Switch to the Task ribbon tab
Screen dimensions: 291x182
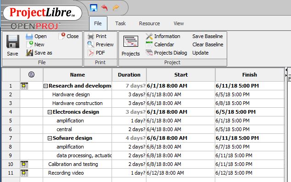tap(120, 23)
